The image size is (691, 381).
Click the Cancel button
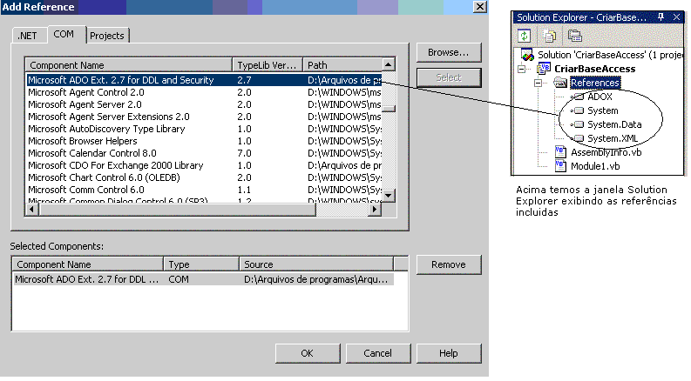point(377,353)
